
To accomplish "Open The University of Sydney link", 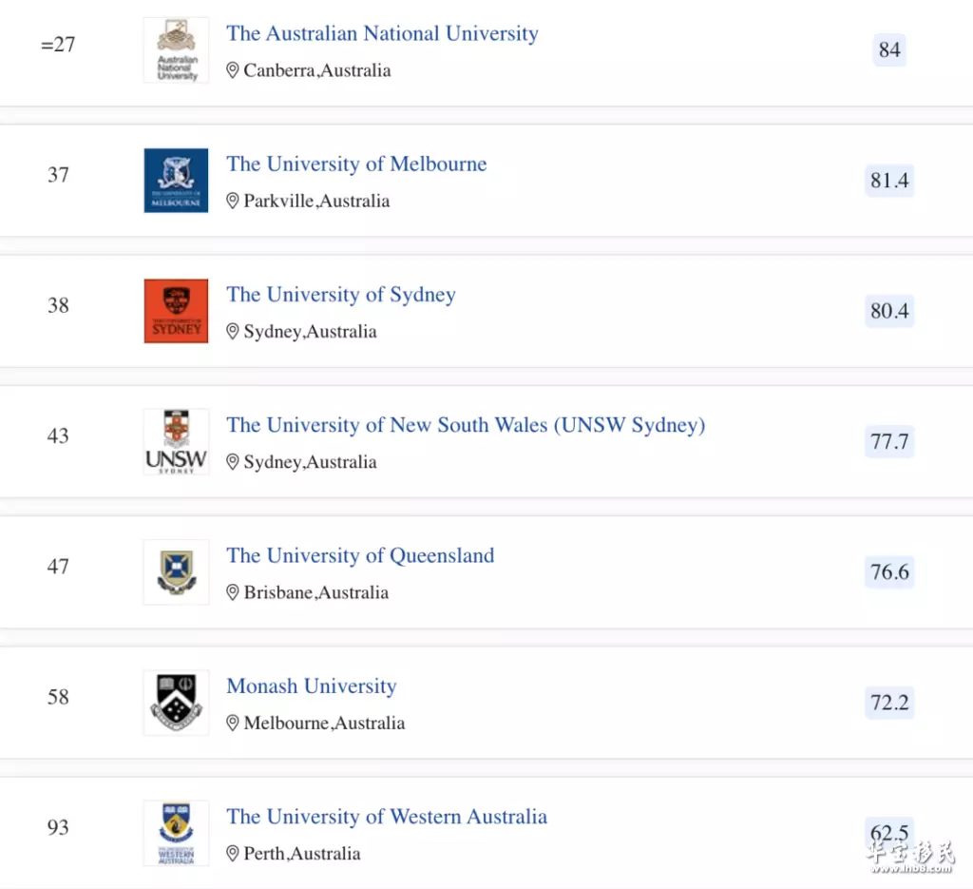I will [341, 295].
